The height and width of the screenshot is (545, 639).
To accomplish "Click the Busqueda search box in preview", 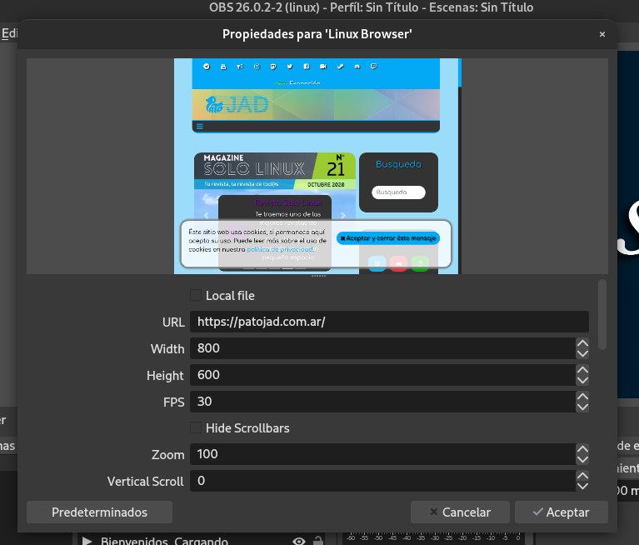I will tap(398, 192).
